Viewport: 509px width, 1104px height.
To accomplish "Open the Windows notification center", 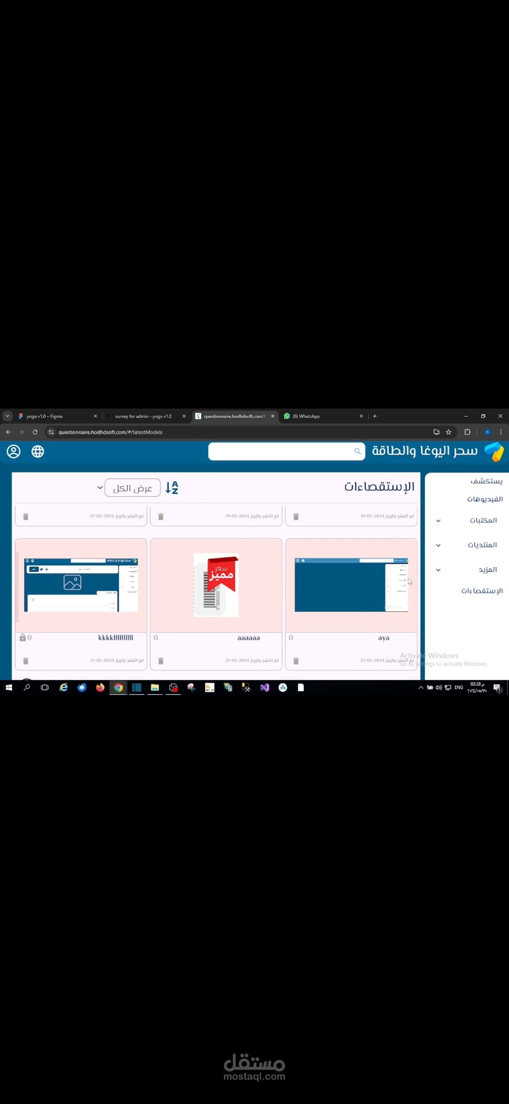I will 497,688.
